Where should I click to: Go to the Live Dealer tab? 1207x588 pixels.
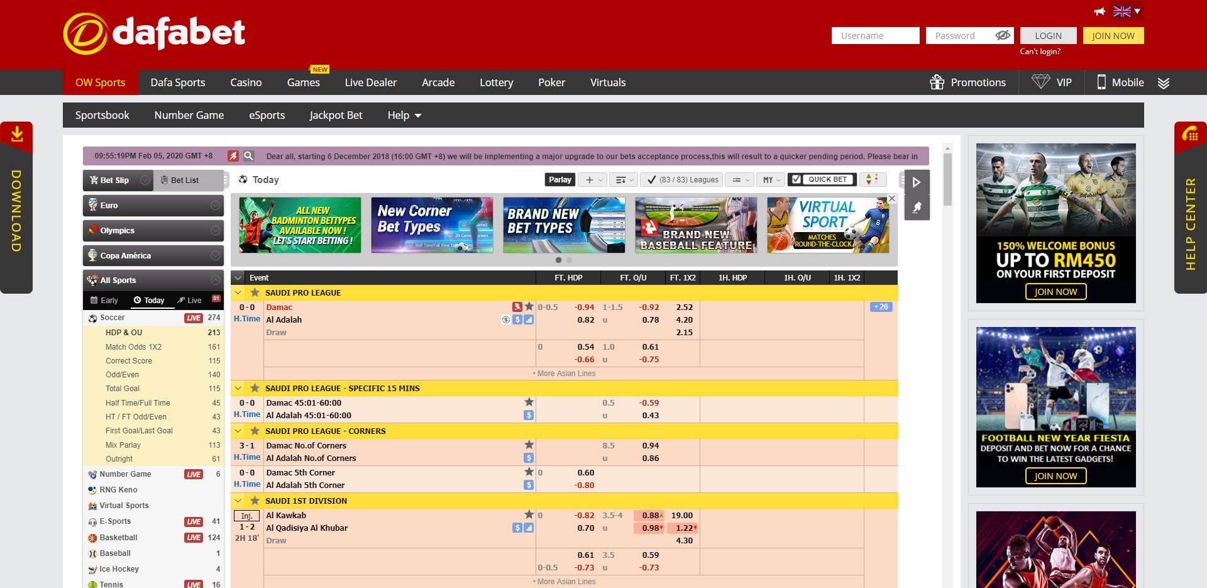(371, 82)
